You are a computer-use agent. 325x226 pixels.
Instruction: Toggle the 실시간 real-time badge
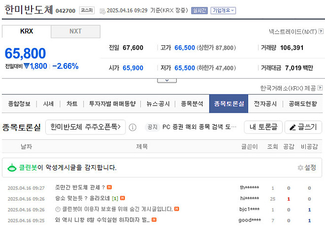click(199, 10)
